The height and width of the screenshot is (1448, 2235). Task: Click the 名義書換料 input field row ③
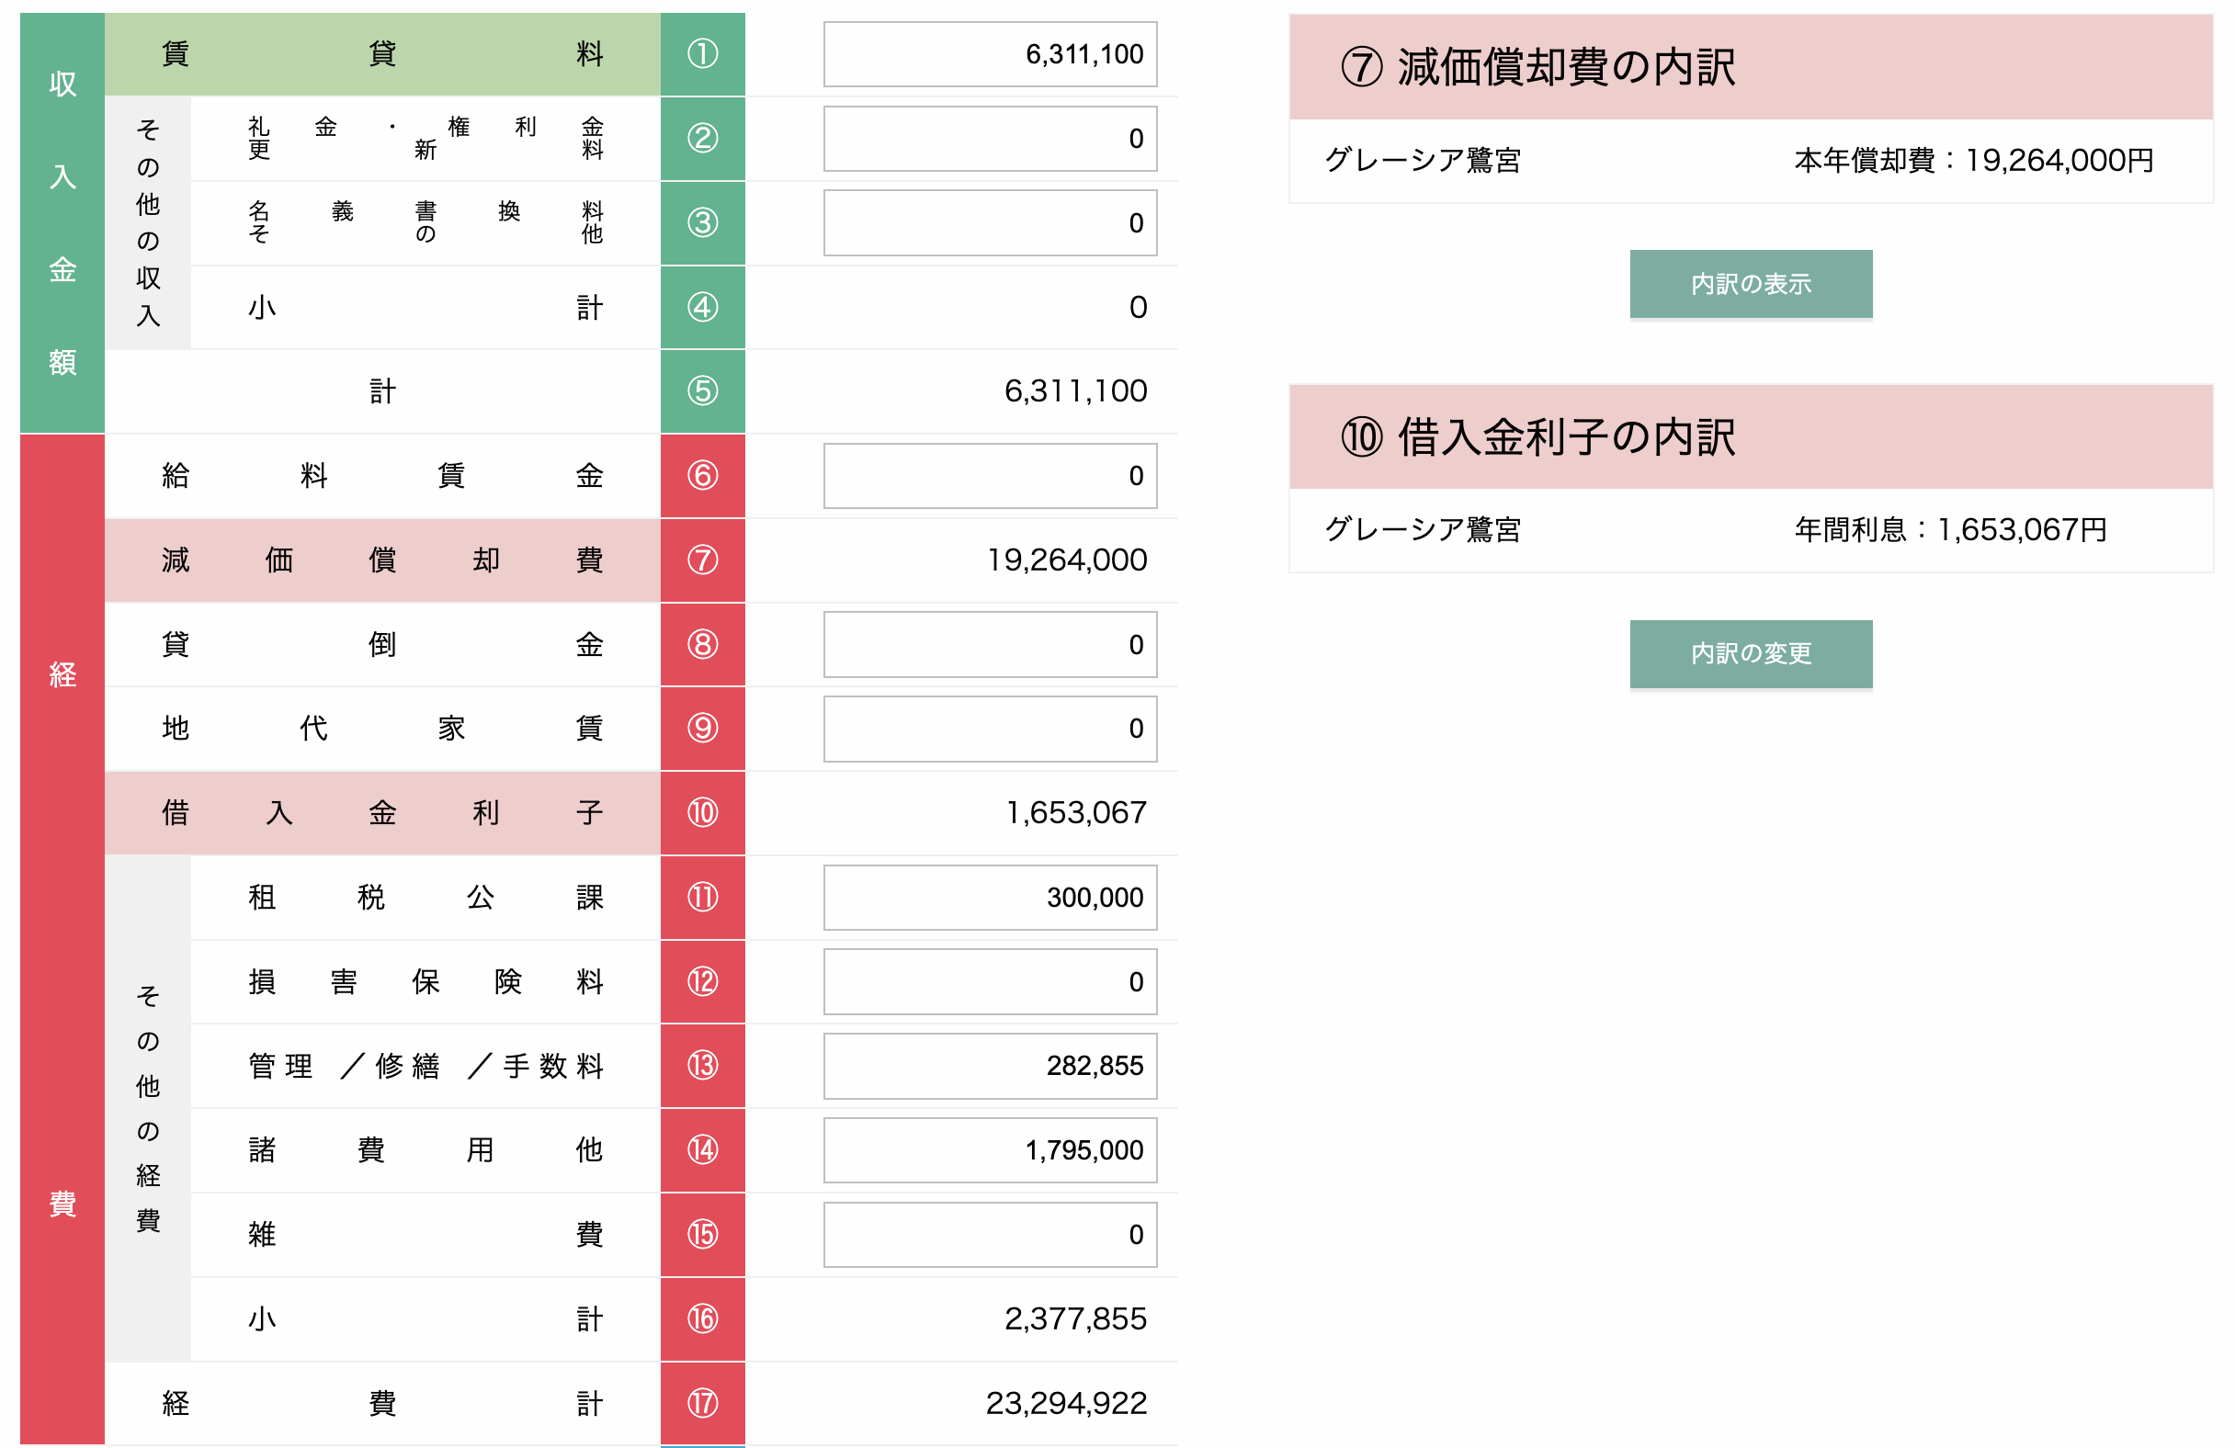pos(989,222)
